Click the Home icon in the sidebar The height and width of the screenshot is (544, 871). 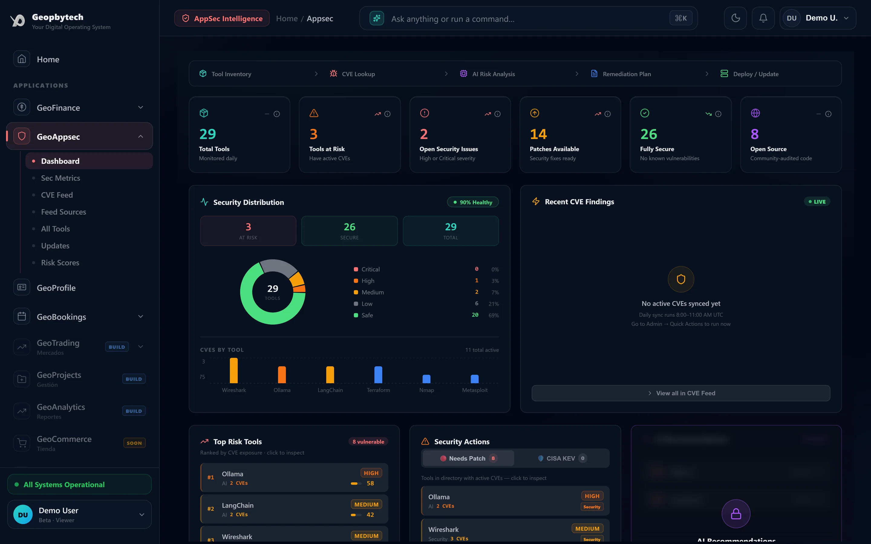point(21,59)
